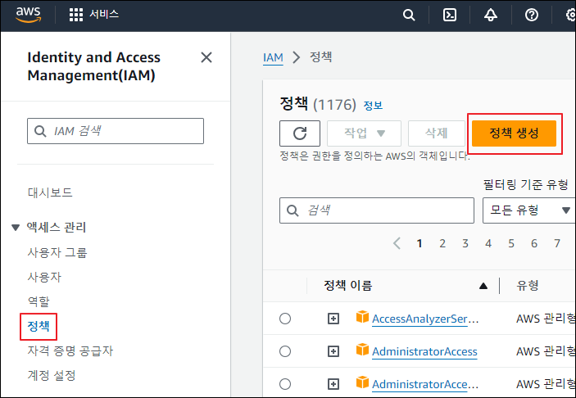Open 역할 in sidebar
This screenshot has width=576, height=398.
point(39,301)
